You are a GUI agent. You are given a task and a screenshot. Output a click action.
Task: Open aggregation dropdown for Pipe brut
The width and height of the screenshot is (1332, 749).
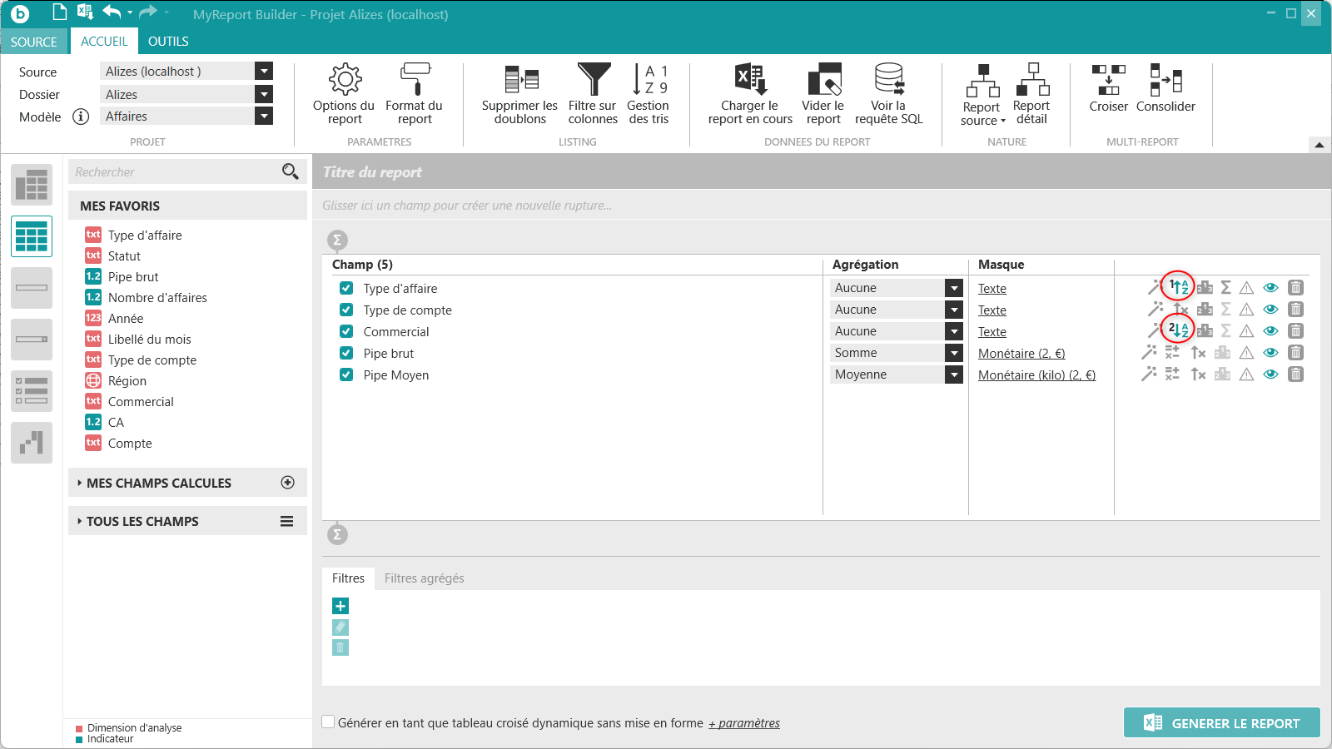pyautogui.click(x=954, y=353)
